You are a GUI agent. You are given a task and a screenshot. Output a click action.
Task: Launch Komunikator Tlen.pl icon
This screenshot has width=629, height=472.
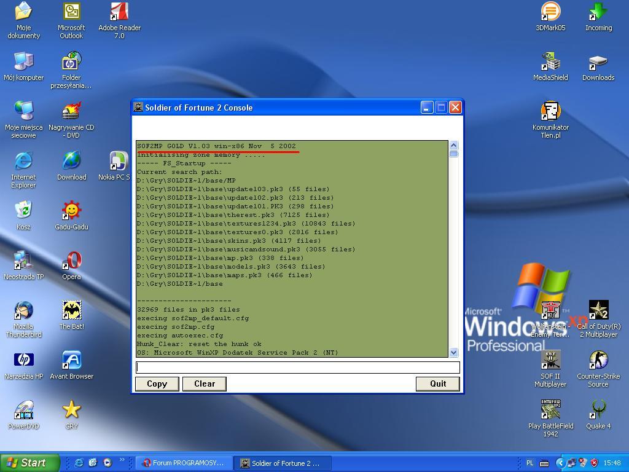pos(550,120)
